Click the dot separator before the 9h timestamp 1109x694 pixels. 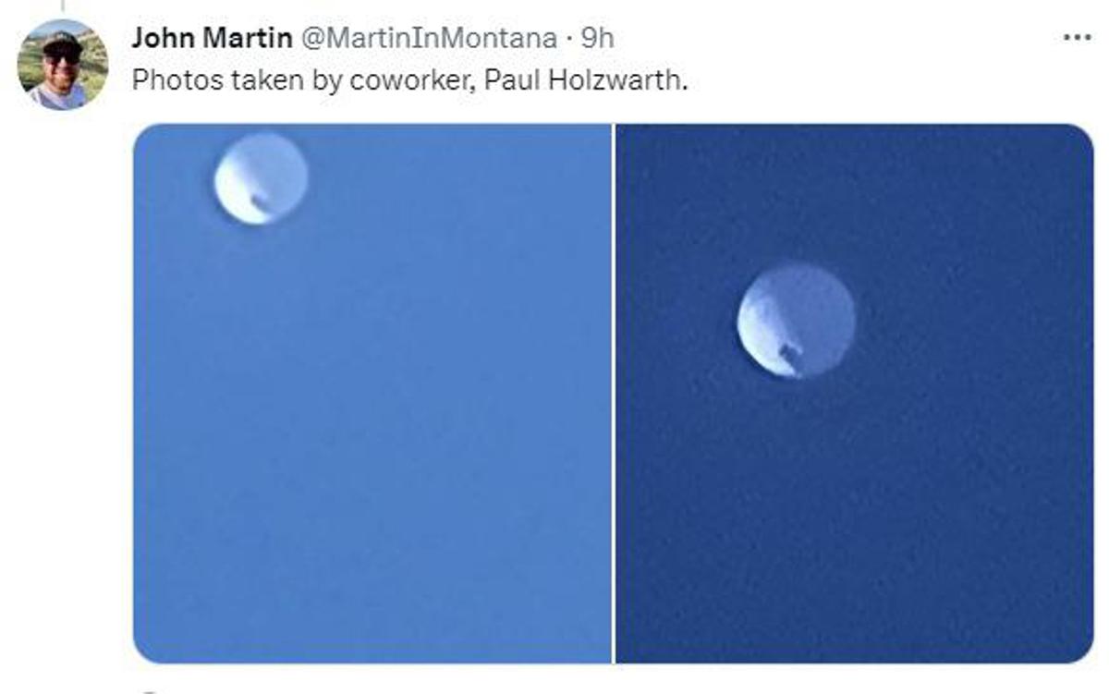pos(567,39)
